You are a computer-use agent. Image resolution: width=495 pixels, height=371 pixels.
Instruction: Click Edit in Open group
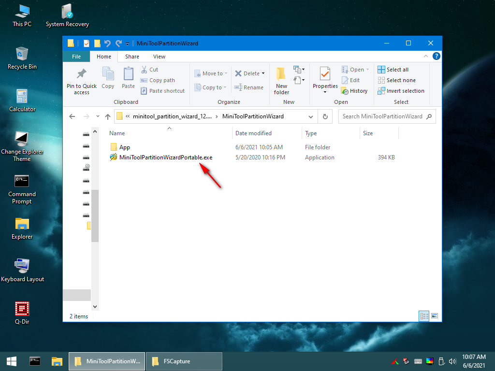(x=351, y=80)
